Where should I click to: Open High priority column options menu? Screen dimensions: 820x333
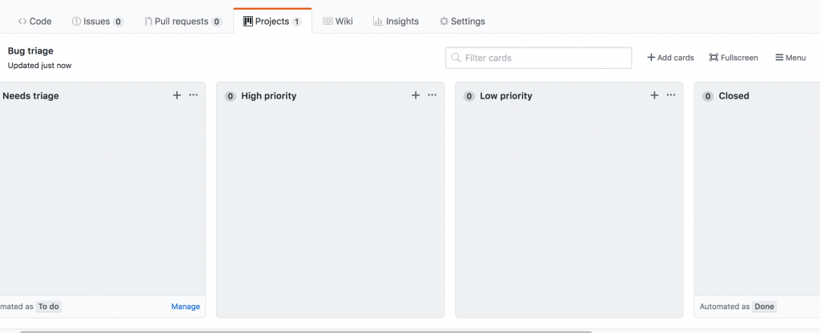(432, 95)
